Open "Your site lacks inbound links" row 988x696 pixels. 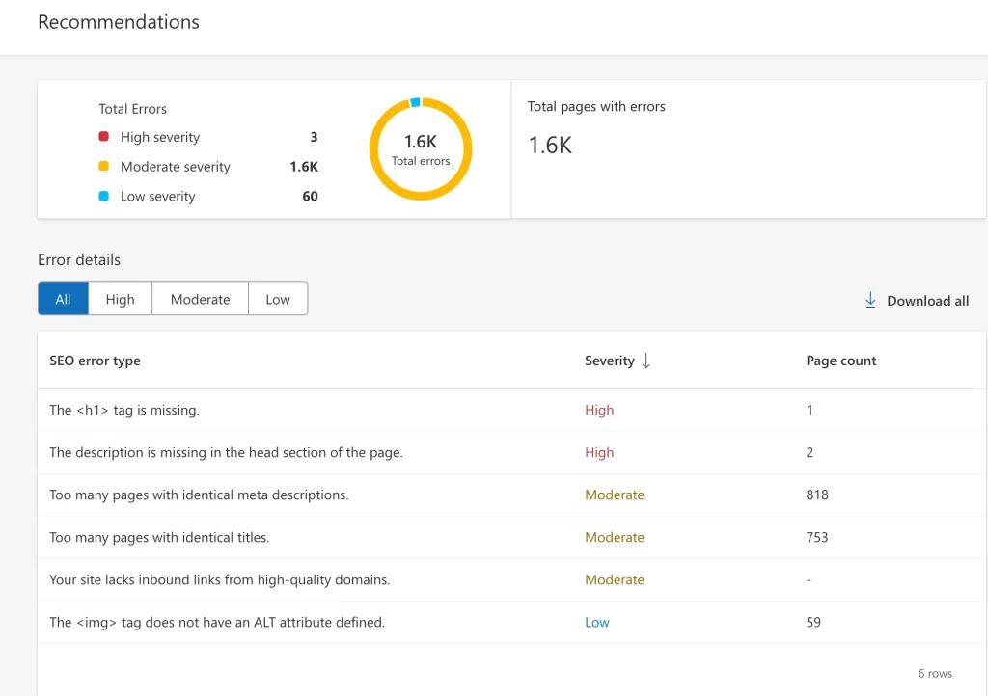tap(511, 579)
